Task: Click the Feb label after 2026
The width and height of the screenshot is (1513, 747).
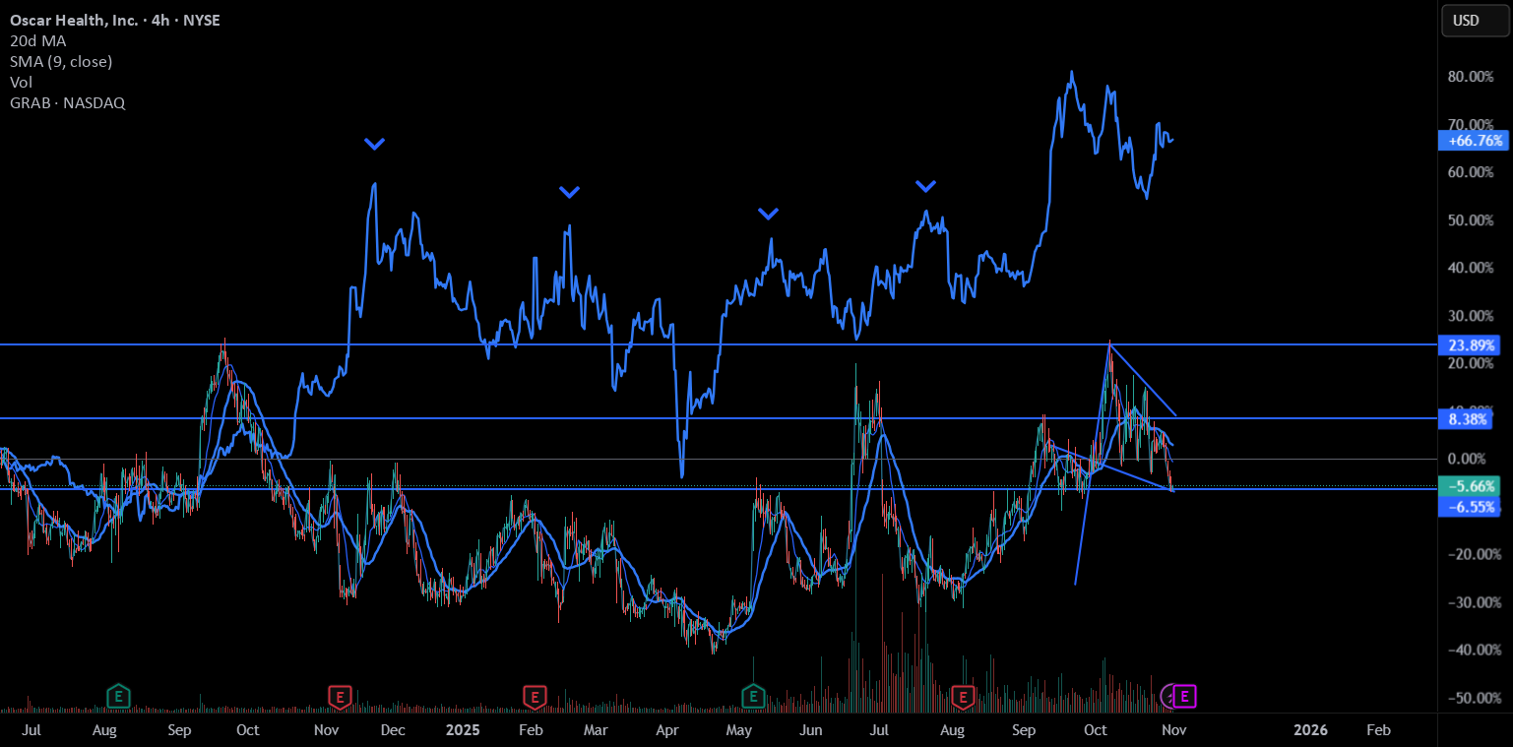Action: (x=1379, y=730)
